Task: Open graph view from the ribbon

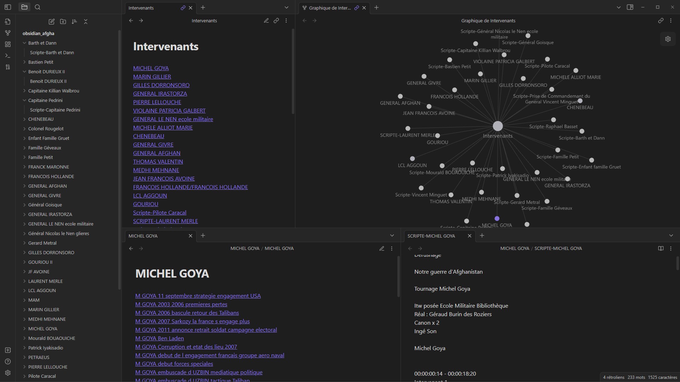Action: 8,33
